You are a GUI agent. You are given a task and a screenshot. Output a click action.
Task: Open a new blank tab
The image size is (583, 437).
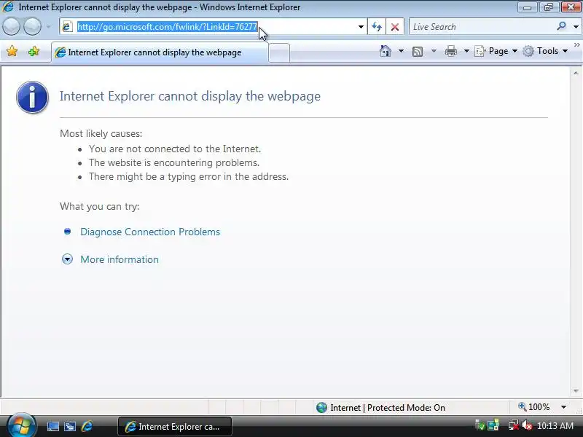point(279,52)
